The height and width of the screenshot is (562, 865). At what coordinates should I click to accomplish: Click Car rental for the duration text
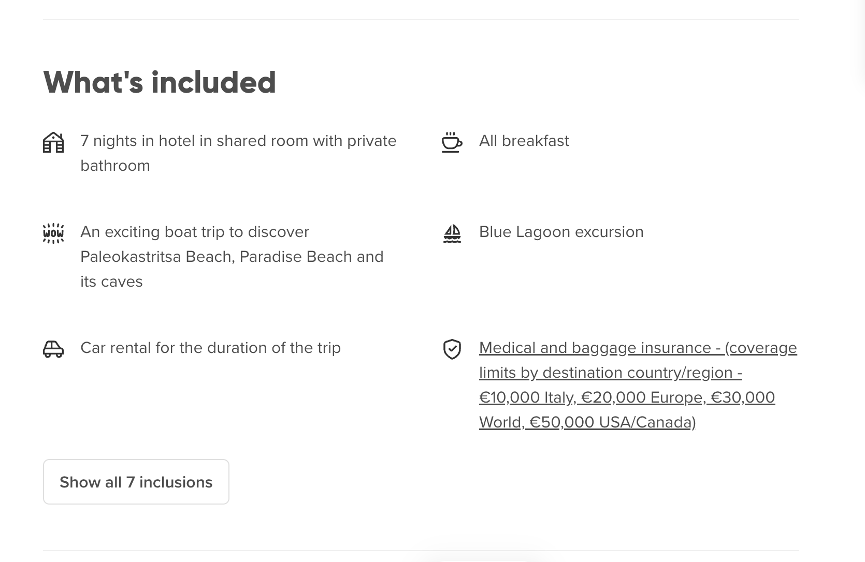click(x=210, y=348)
